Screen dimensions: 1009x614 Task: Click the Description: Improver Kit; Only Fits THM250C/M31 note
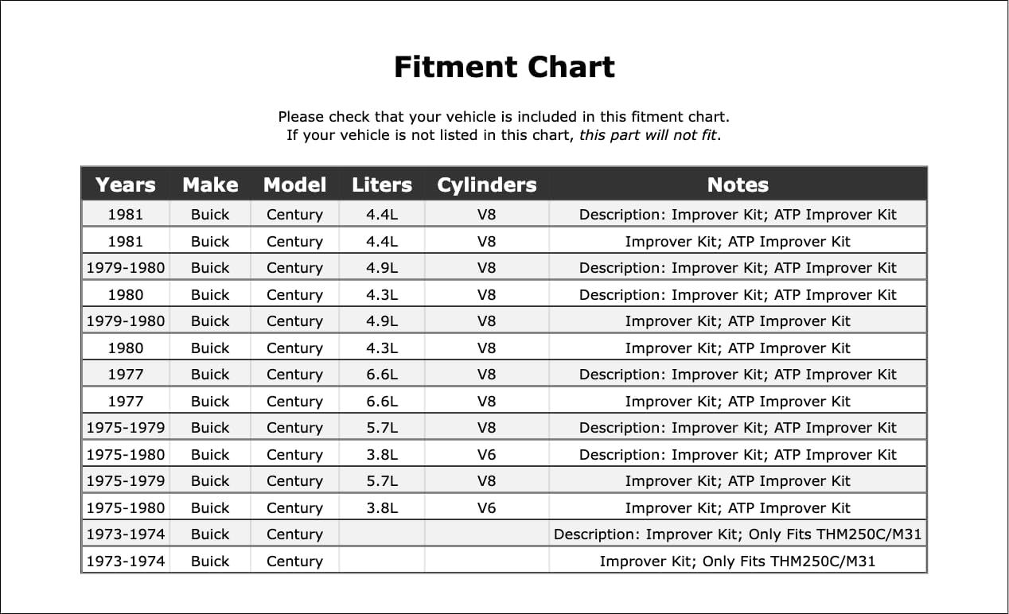pos(738,534)
